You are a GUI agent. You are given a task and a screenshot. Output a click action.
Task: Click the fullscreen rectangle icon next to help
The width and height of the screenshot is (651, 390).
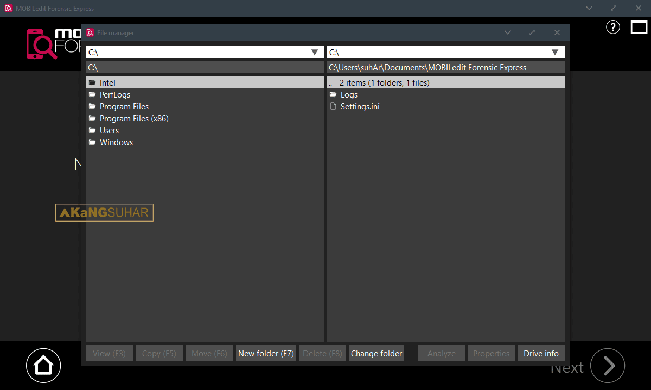639,27
